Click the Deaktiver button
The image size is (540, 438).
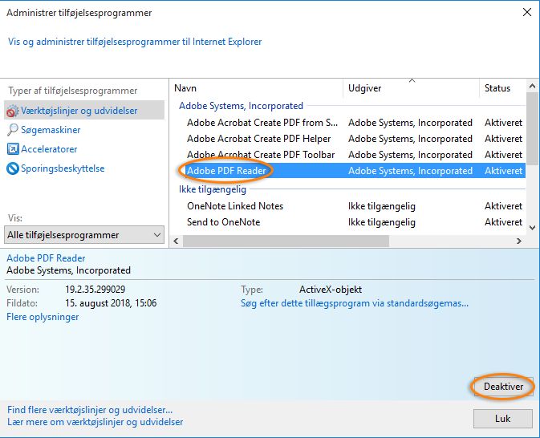[503, 387]
